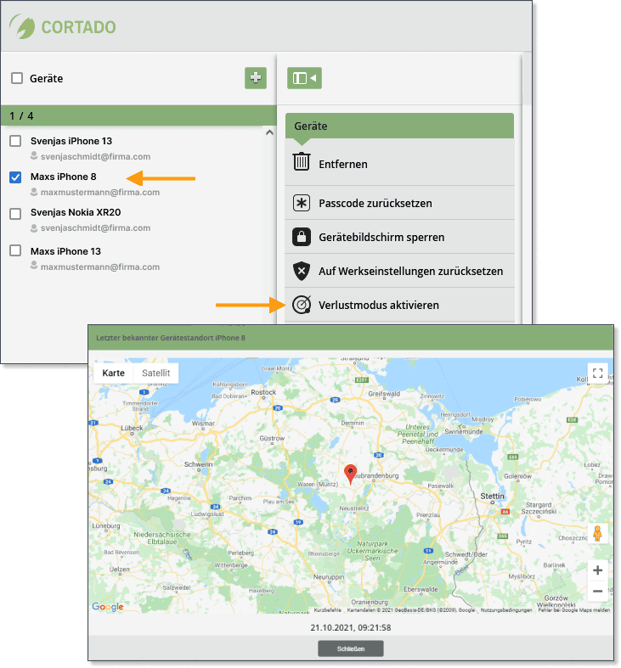Select Auf Werkseinstellungen zurücksetzen action

(x=399, y=271)
